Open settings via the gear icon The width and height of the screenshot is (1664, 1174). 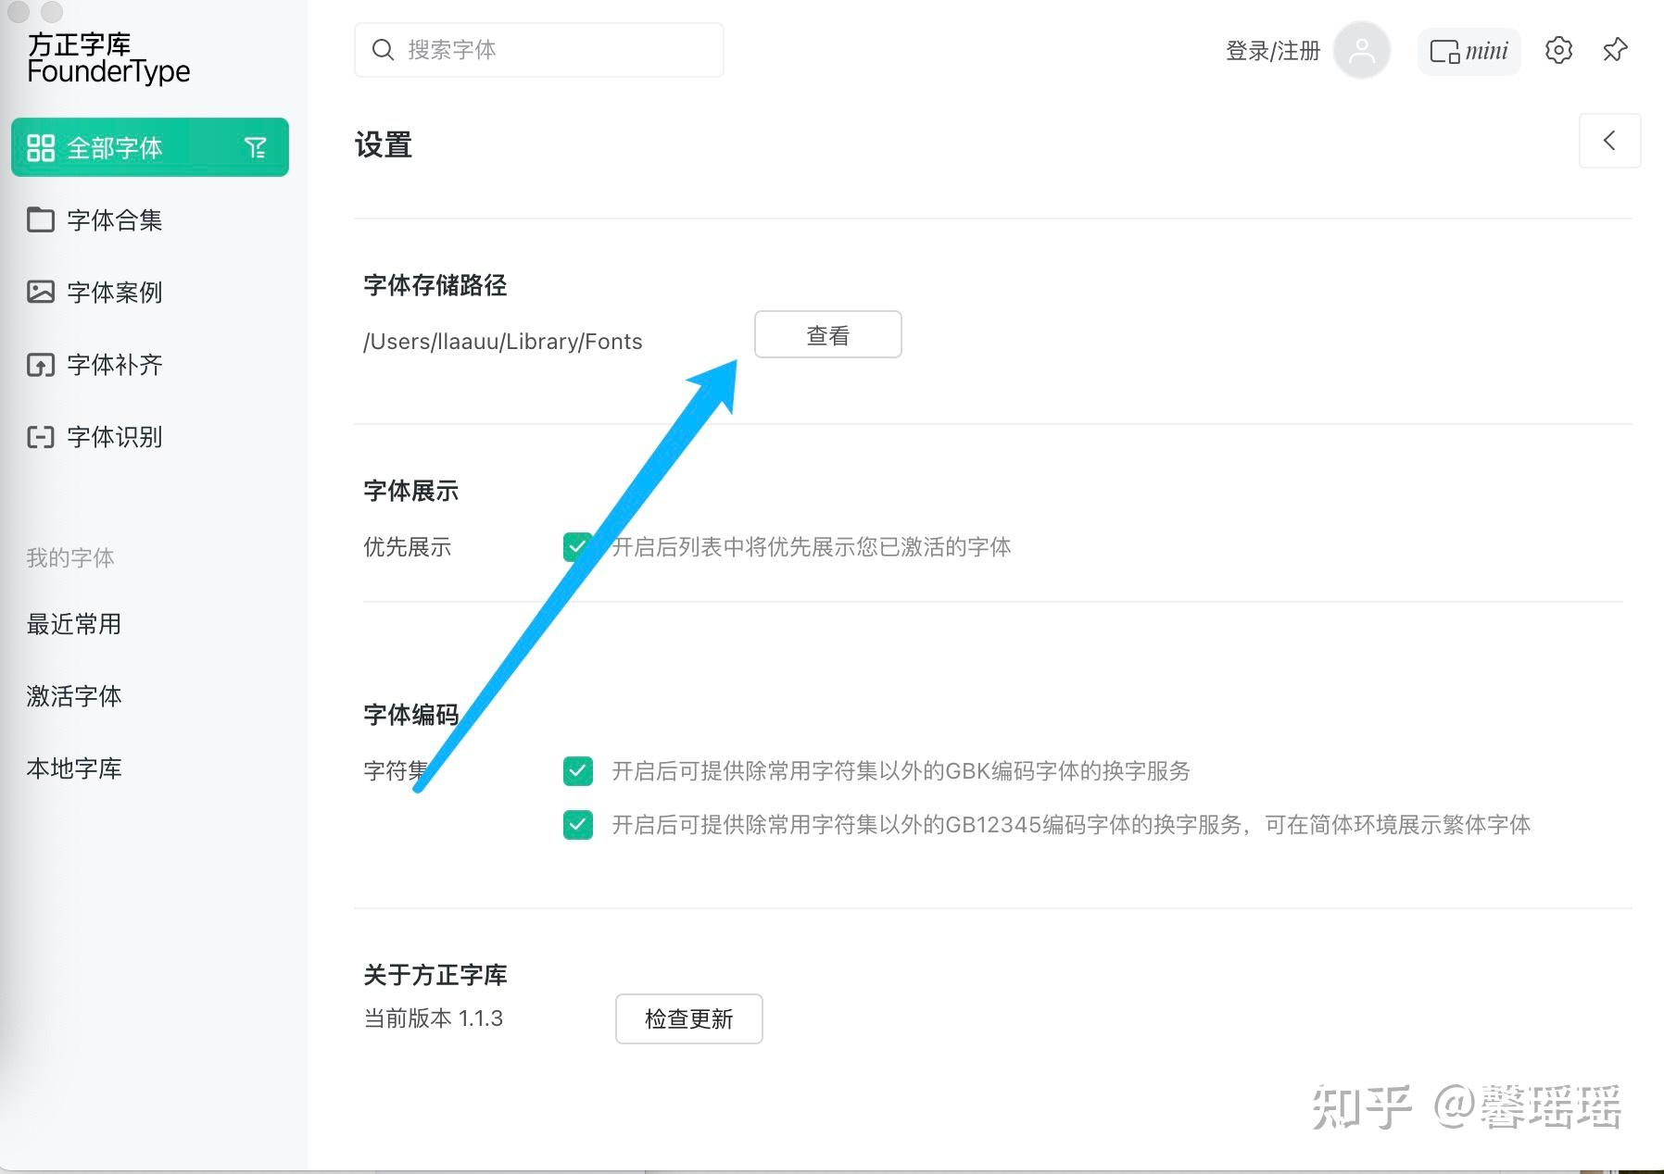coord(1558,50)
